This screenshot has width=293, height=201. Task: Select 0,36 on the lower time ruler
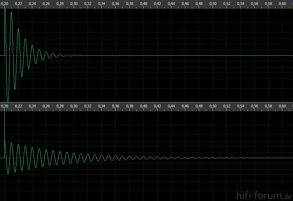[116, 106]
